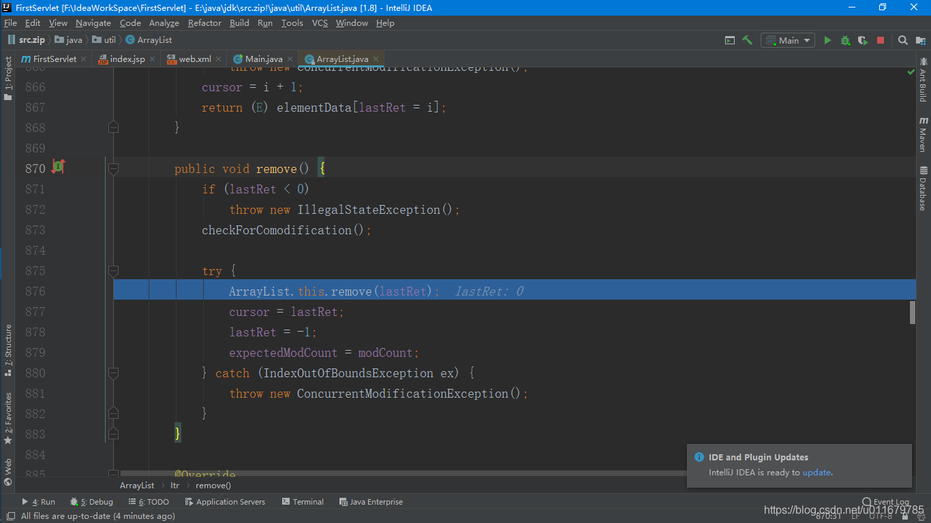Toggle fold marker at line 882
Image resolution: width=931 pixels, height=523 pixels.
(114, 413)
